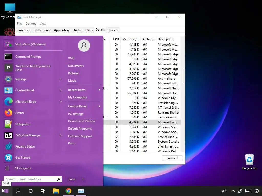Click the Start button on taskbar

point(6,191)
